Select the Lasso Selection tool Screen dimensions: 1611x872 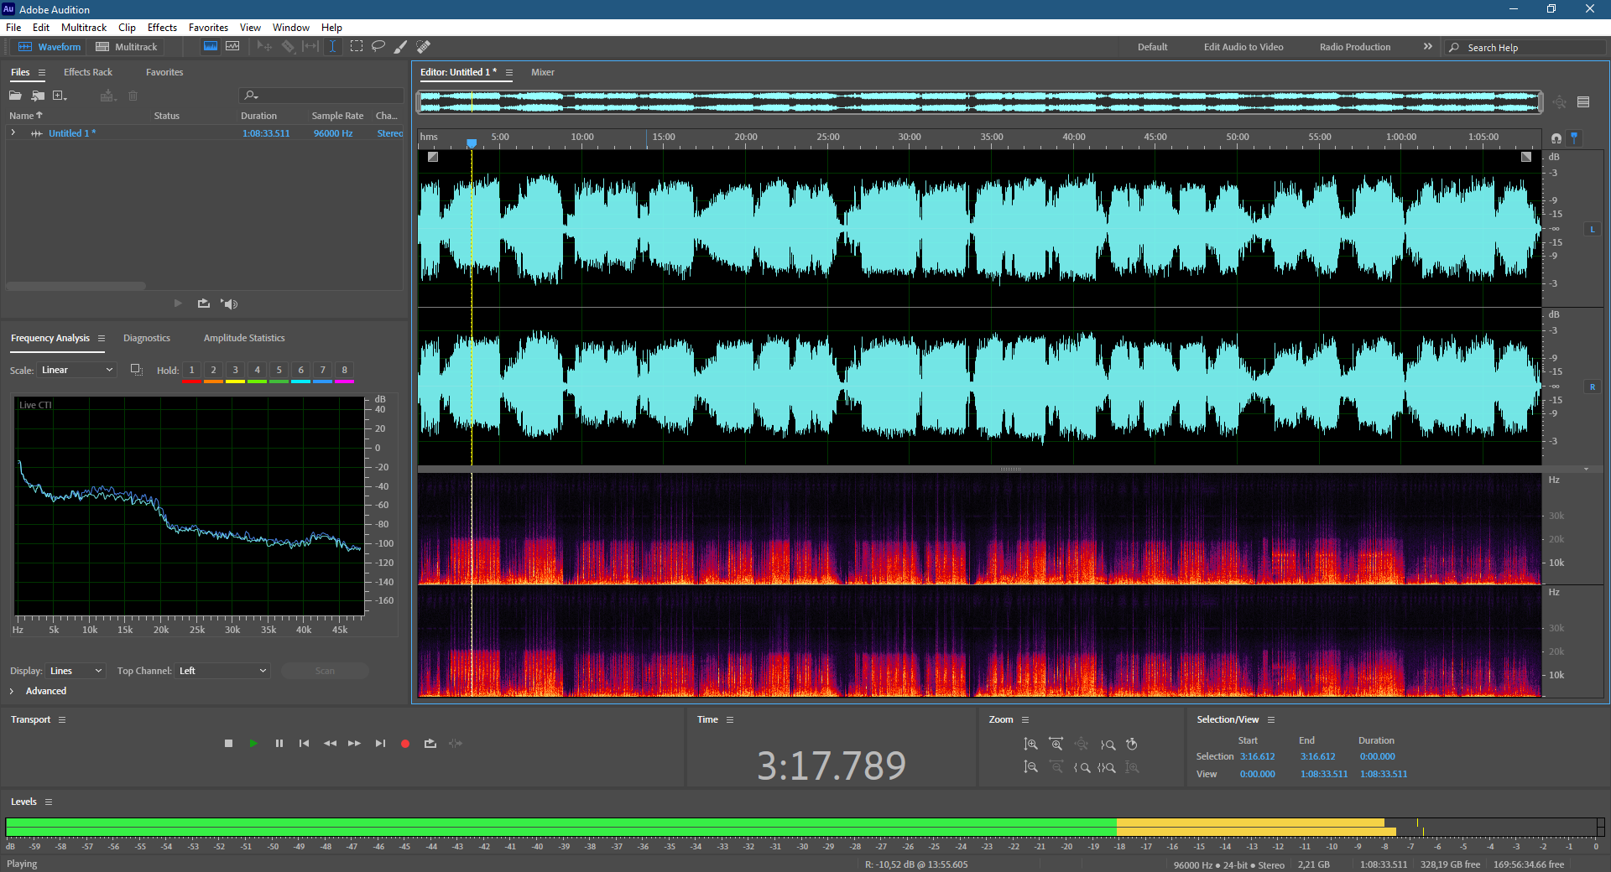tap(378, 47)
